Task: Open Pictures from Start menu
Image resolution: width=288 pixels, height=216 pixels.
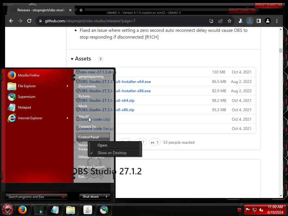Action: point(84,96)
